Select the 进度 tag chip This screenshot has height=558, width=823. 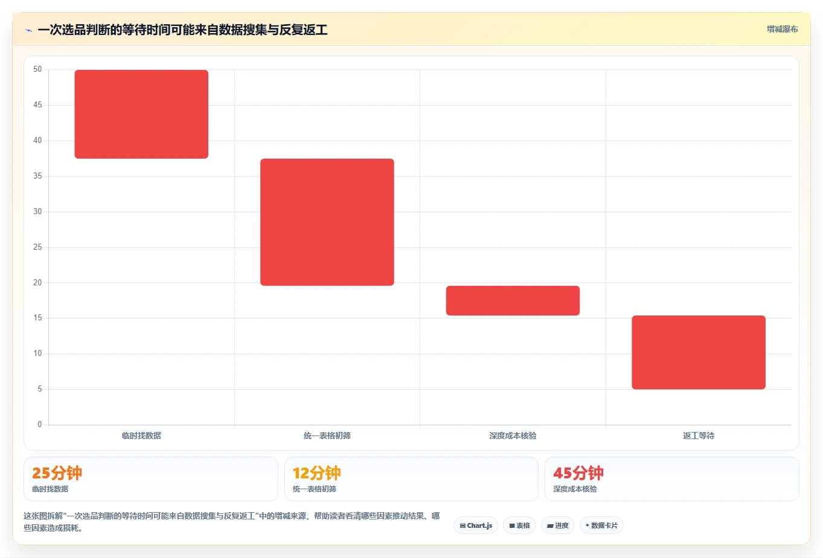[558, 525]
